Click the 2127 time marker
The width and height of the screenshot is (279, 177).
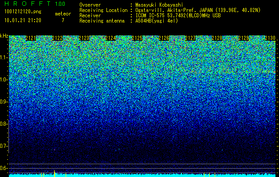pos(190,38)
